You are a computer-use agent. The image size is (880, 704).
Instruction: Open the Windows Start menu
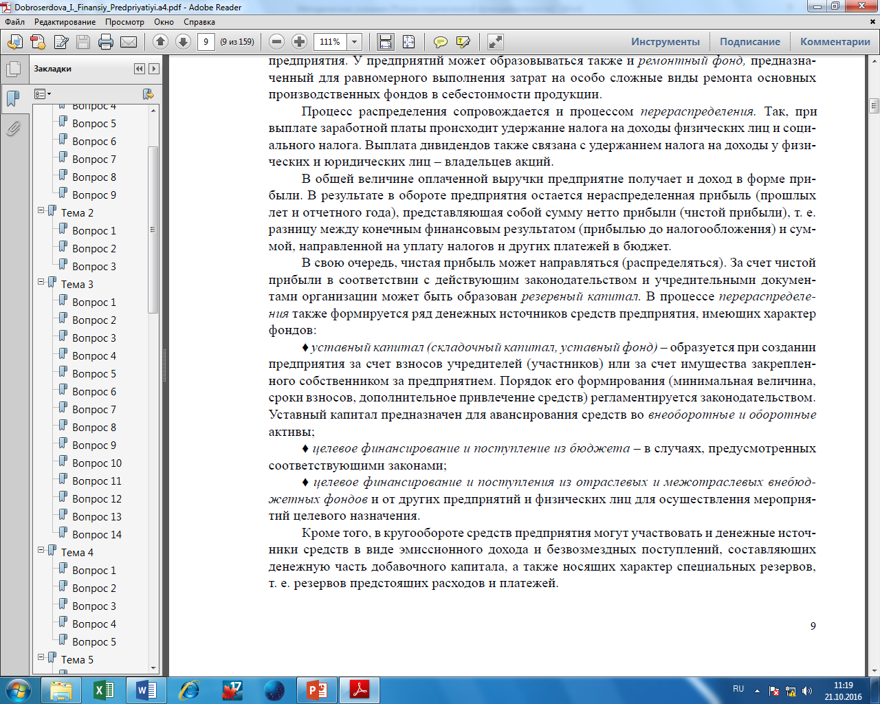pos(19,690)
